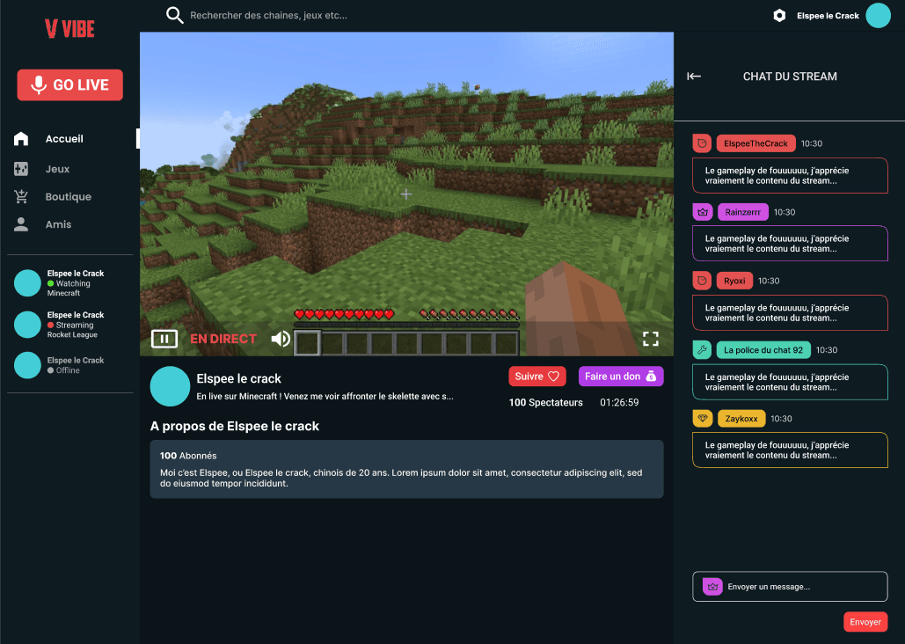Click the avatar of the offline friend
This screenshot has height=644, width=905.
click(27, 366)
